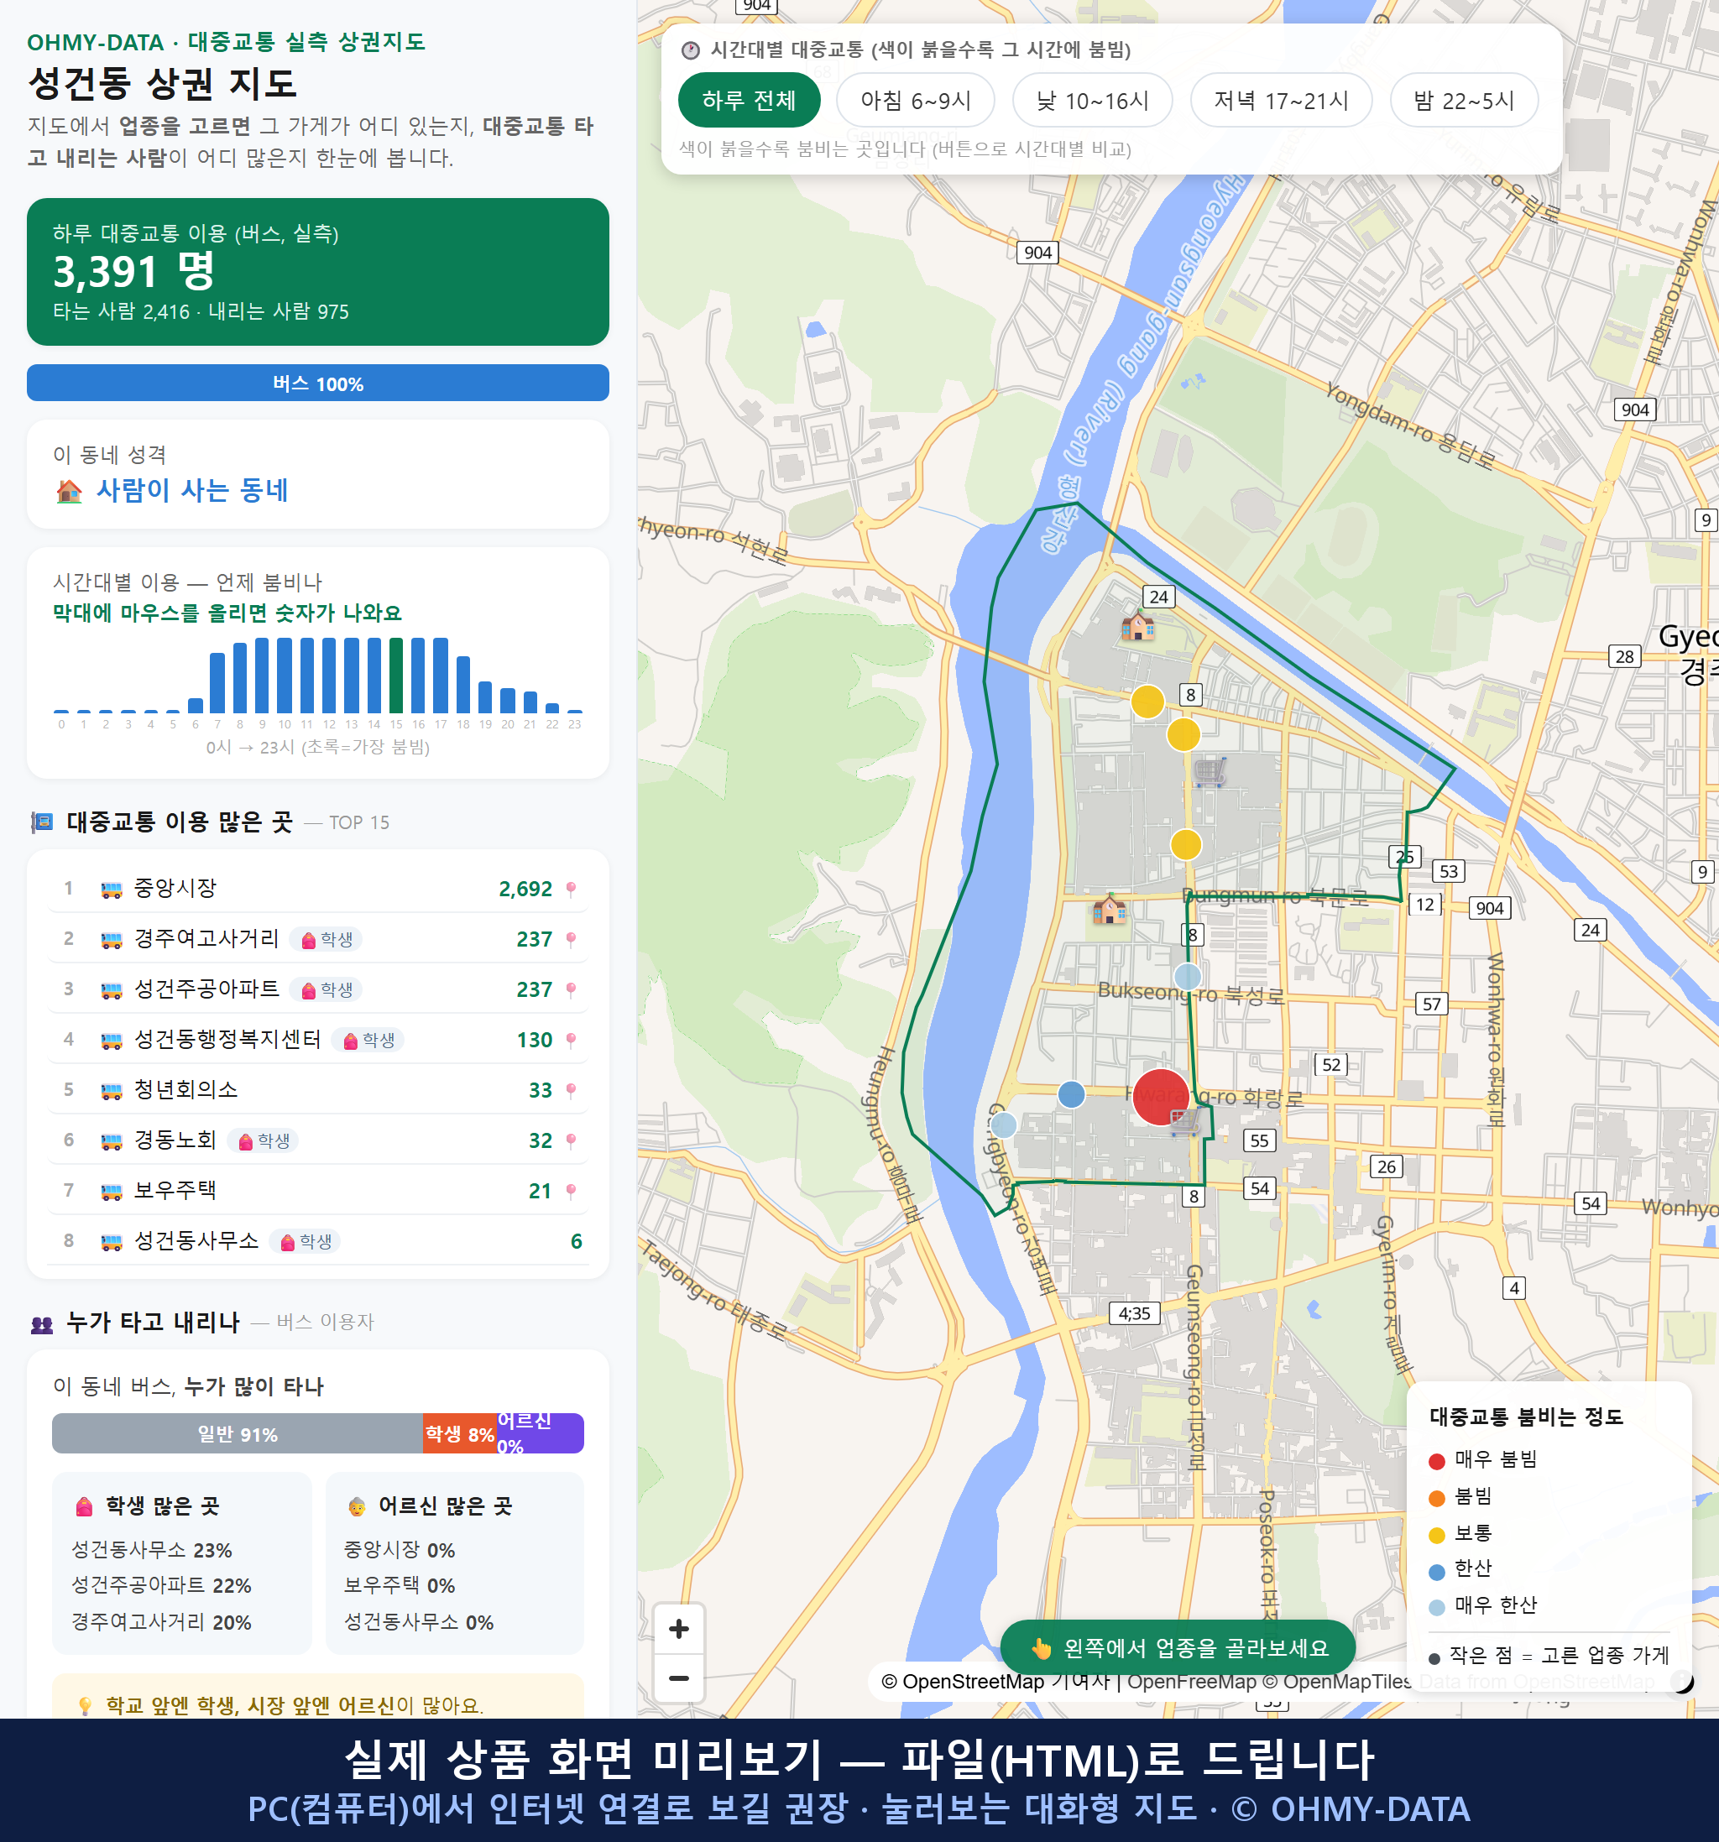Click the dark blue 한산 map marker
Screen dimensions: 1719x1842
1071,1094
